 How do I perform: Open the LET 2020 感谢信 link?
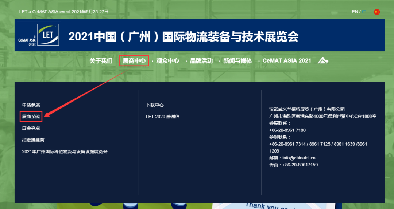tap(163, 117)
